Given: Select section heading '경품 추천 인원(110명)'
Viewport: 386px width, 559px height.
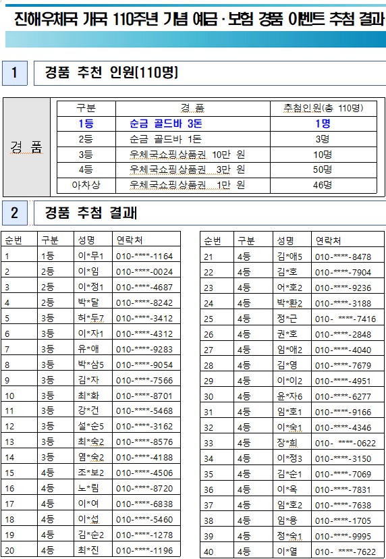Looking at the screenshot, I should pos(111,73).
